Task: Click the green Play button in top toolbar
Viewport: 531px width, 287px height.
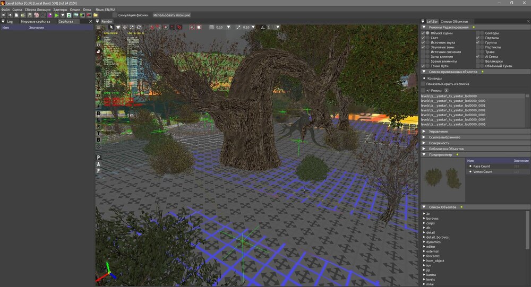Action: [56, 15]
